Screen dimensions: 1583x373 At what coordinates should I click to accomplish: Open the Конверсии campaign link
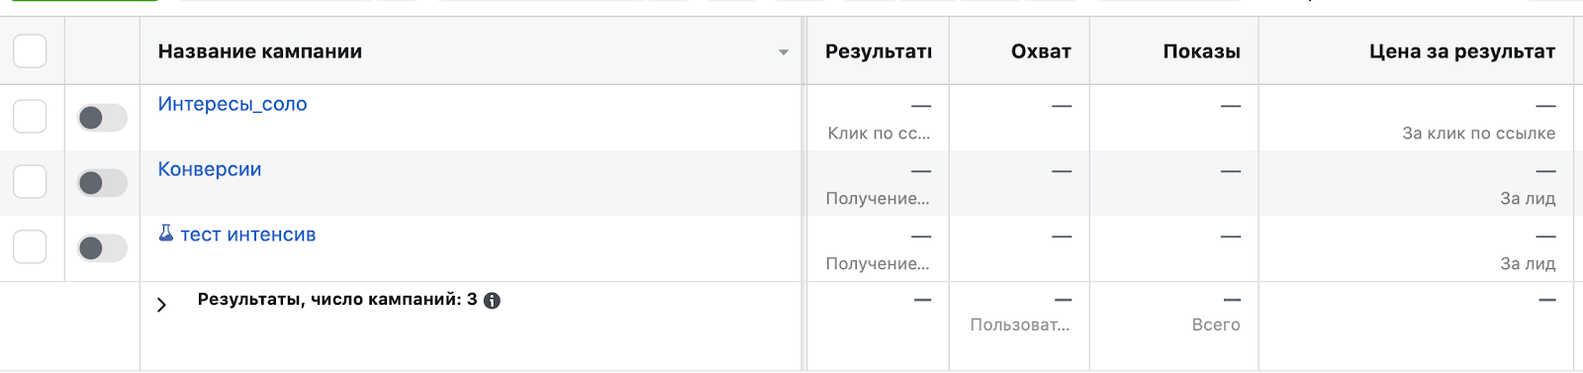click(210, 169)
